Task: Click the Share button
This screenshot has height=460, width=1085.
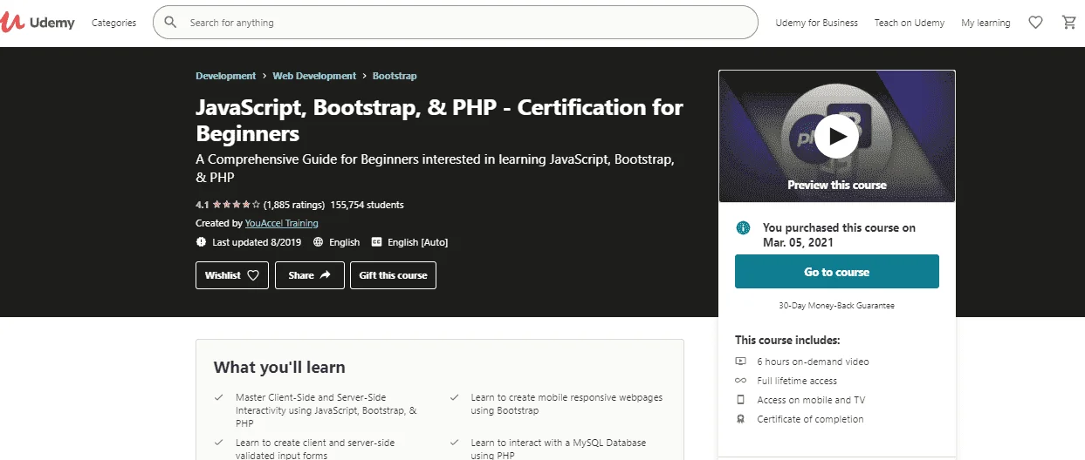Action: 310,275
